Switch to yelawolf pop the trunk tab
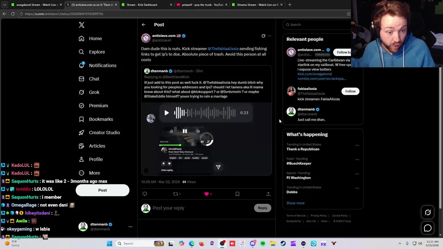443x249 pixels. coord(202,5)
